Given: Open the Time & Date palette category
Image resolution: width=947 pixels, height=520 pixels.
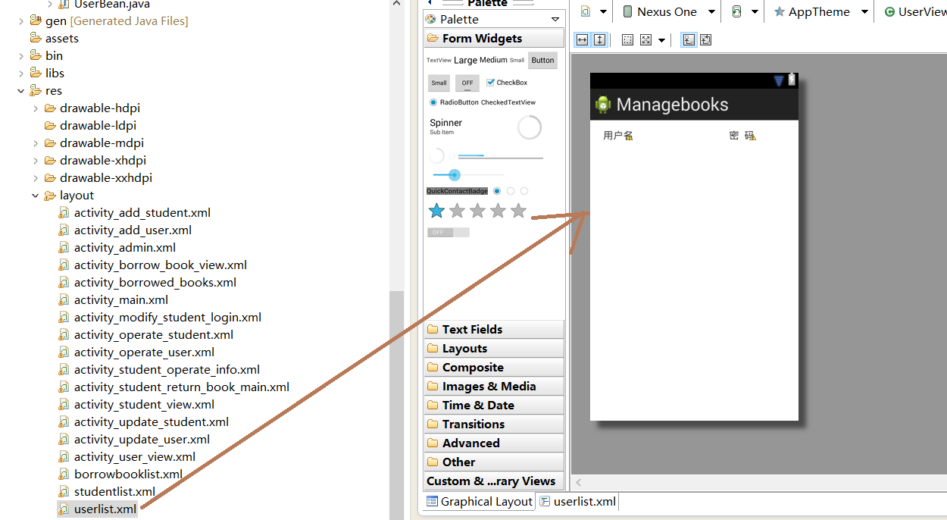Looking at the screenshot, I should click(494, 405).
